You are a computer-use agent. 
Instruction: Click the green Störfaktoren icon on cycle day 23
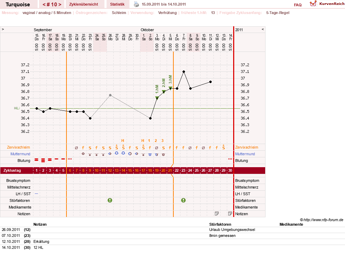coord(183,200)
